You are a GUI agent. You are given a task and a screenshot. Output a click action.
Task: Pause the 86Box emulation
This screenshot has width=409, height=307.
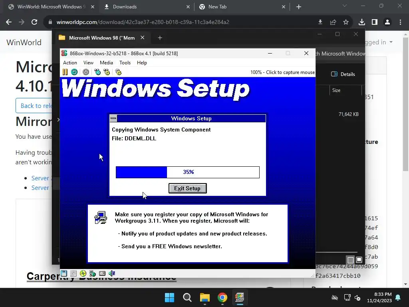65,72
